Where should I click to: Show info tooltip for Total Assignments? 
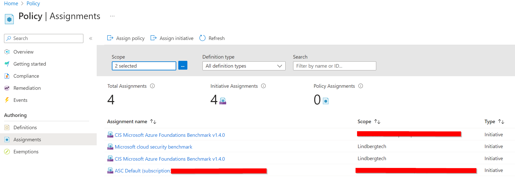[152, 86]
